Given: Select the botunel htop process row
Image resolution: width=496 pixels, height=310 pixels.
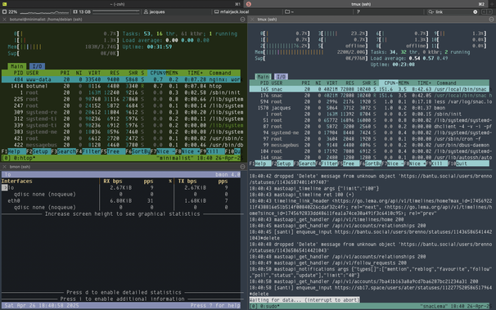Looking at the screenshot, I should coord(121,86).
